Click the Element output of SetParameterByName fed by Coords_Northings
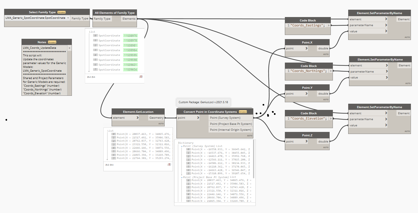The width and height of the screenshot is (418, 213). coord(404,66)
